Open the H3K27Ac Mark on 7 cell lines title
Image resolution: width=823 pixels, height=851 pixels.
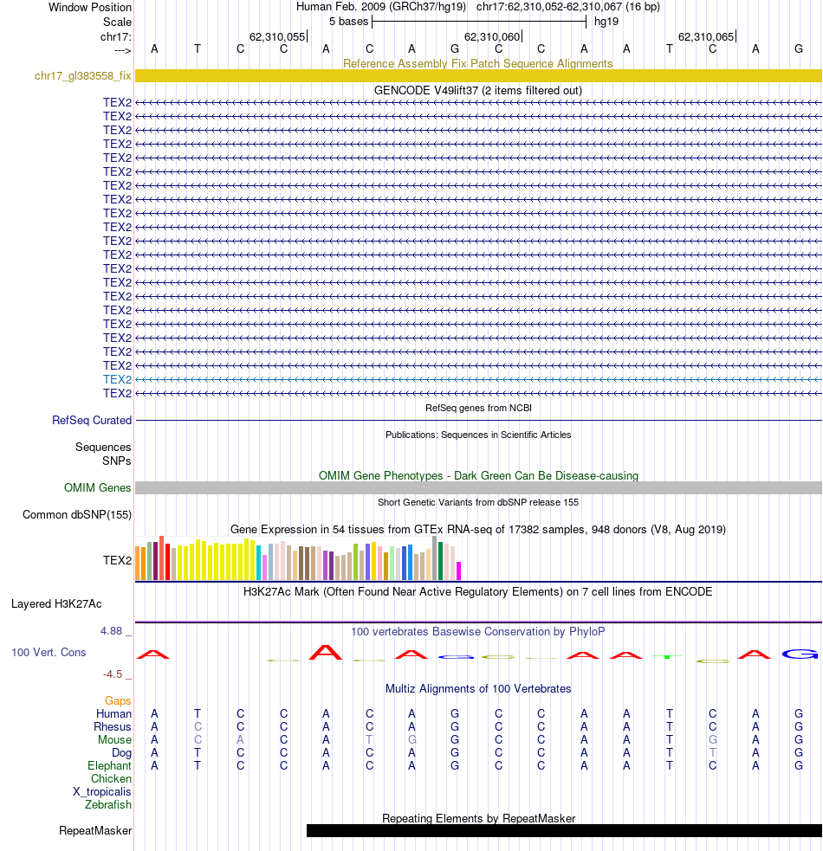478,591
